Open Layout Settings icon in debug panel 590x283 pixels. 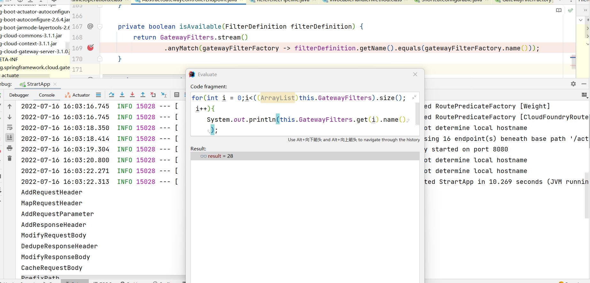(584, 95)
